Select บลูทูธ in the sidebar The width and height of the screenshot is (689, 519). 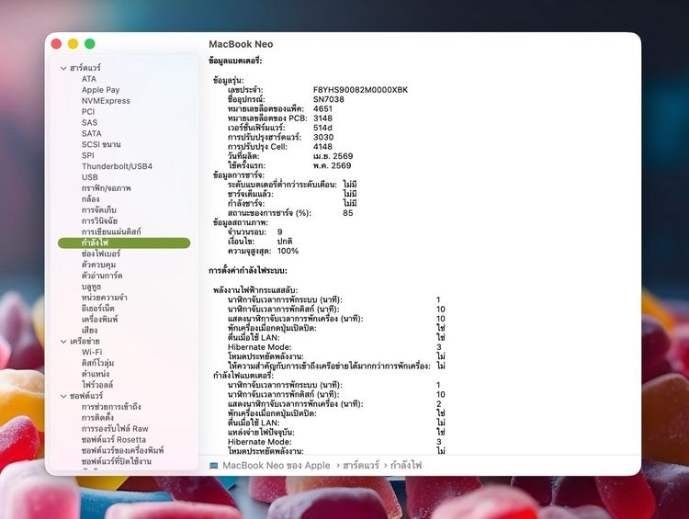(x=91, y=287)
